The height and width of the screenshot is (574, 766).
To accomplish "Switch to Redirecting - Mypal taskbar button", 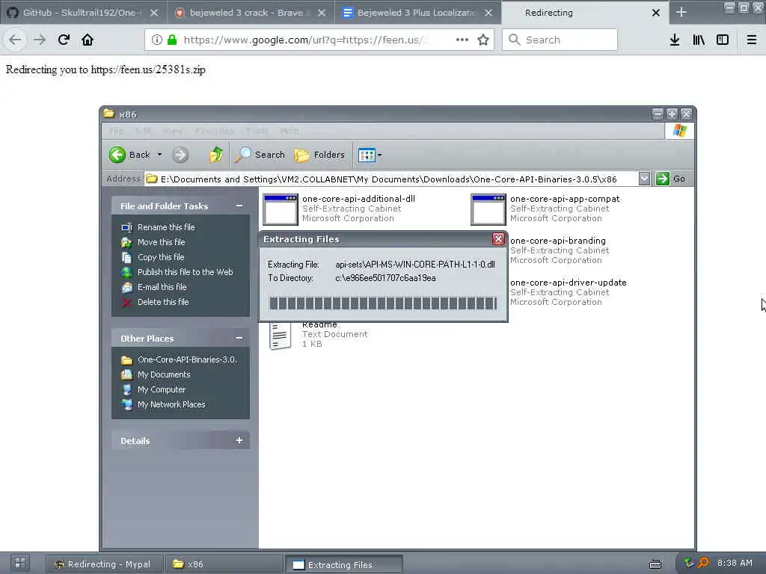I will click(104, 564).
